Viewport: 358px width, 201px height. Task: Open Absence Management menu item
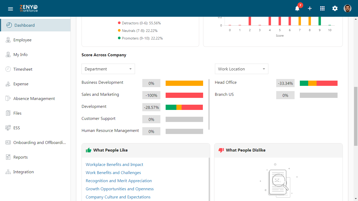click(35, 98)
